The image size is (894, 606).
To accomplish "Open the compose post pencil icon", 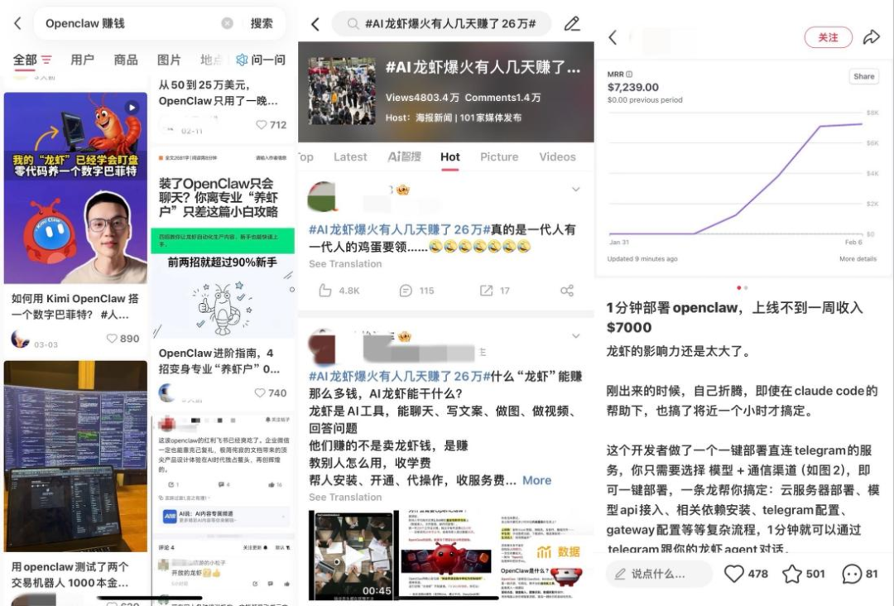I will (573, 24).
